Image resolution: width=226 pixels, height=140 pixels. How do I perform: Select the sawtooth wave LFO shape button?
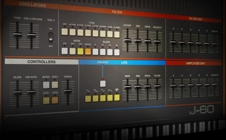pos(110,98)
